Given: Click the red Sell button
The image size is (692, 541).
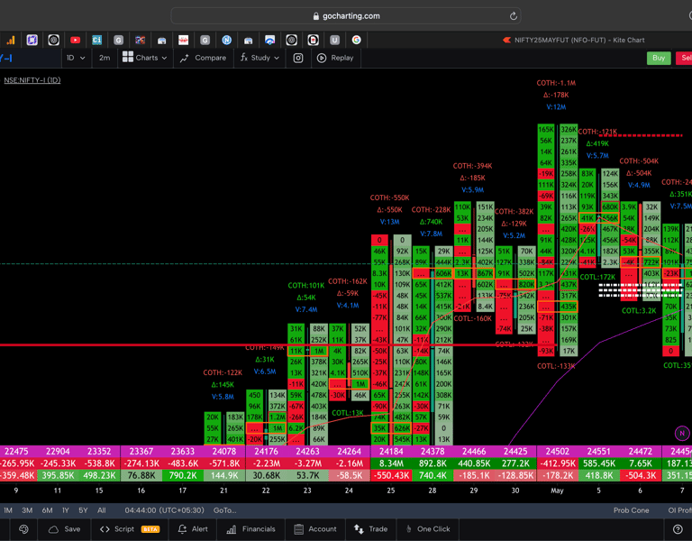Looking at the screenshot, I should pyautogui.click(x=685, y=58).
